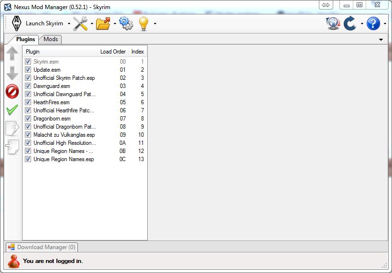Uncheck the Dawnguard.esm plugin checkbox
The height and width of the screenshot is (273, 392).
click(x=28, y=86)
